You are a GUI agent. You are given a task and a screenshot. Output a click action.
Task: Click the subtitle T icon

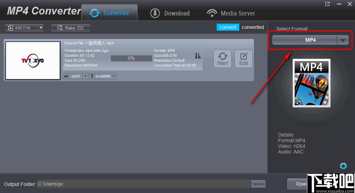click(92, 76)
